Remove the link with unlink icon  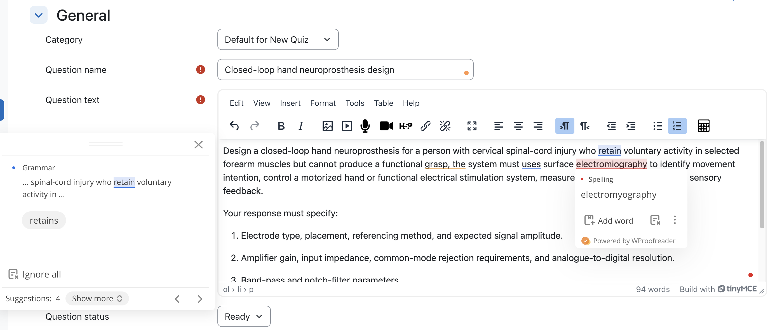click(x=445, y=126)
